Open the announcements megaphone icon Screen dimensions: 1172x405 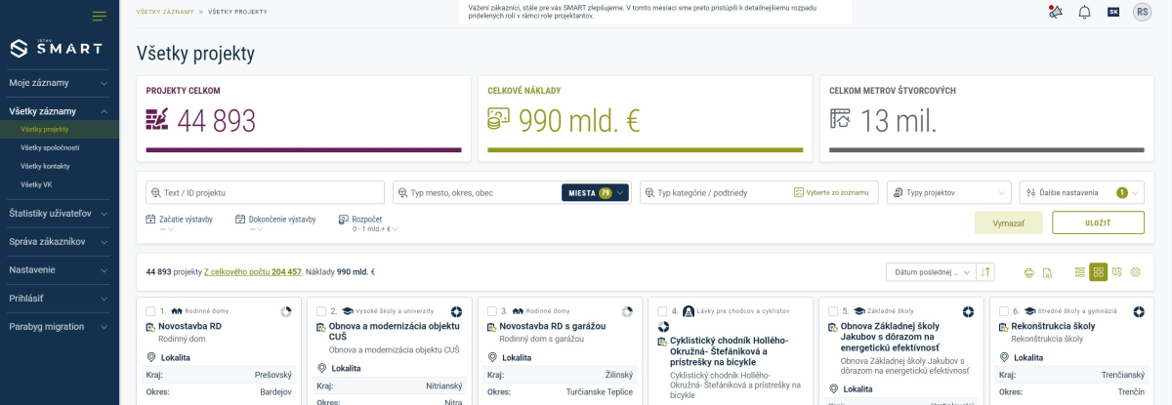[x=1054, y=12]
